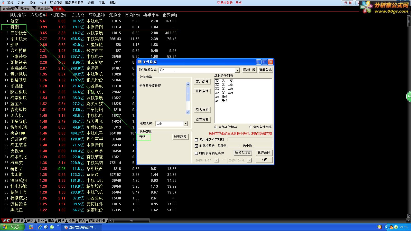Switch to 热点监控 tab

pos(44,9)
